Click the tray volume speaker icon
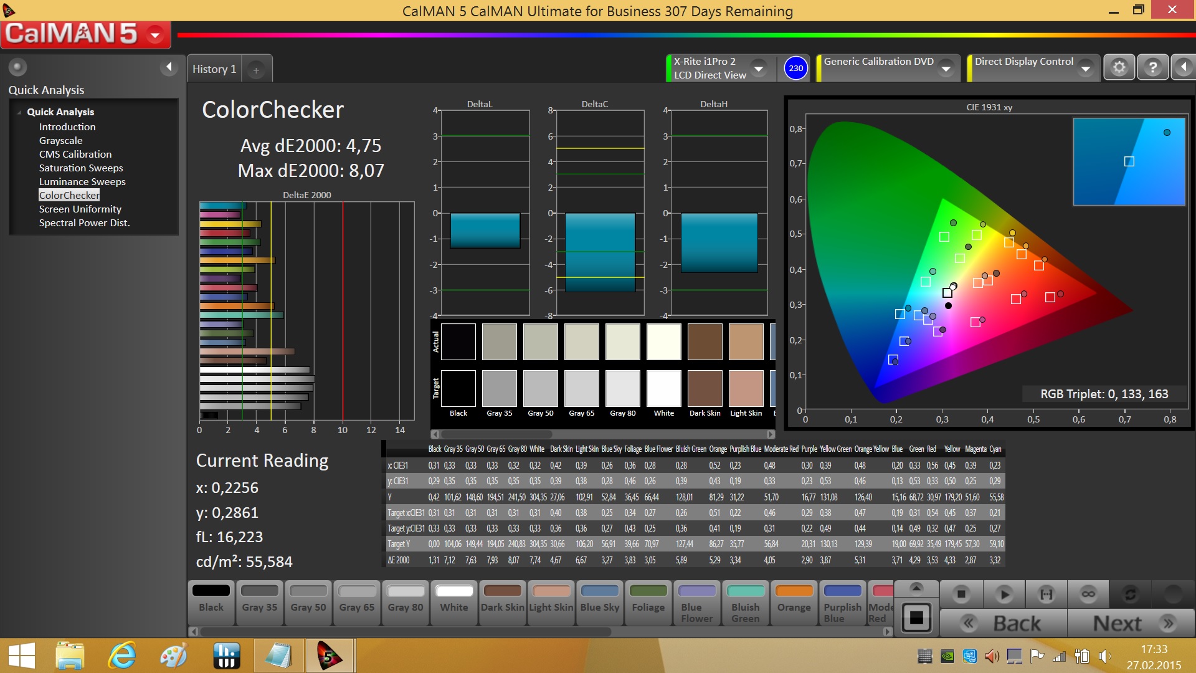Image resolution: width=1196 pixels, height=673 pixels. tap(1104, 656)
